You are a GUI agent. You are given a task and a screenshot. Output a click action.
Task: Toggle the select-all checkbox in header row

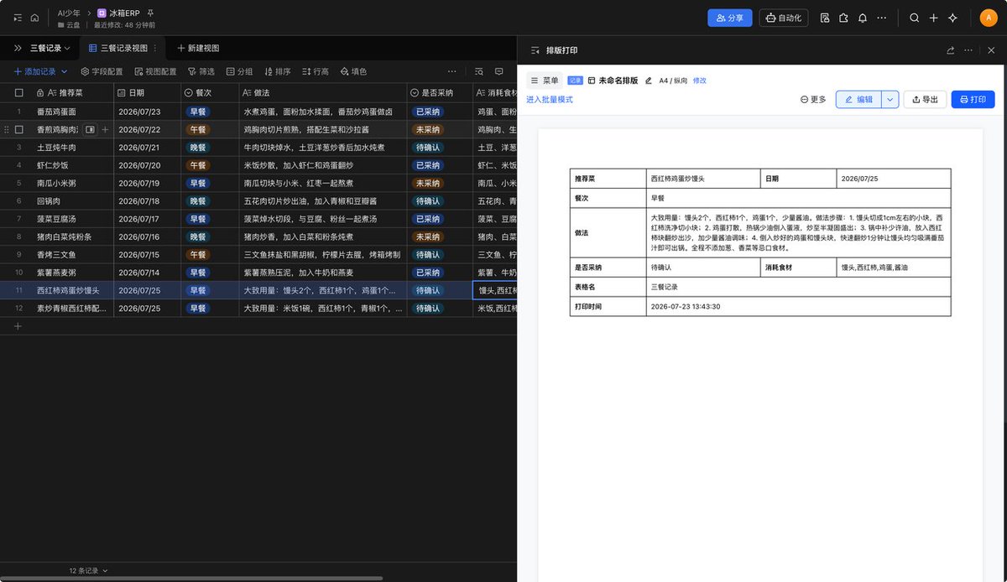[x=18, y=92]
